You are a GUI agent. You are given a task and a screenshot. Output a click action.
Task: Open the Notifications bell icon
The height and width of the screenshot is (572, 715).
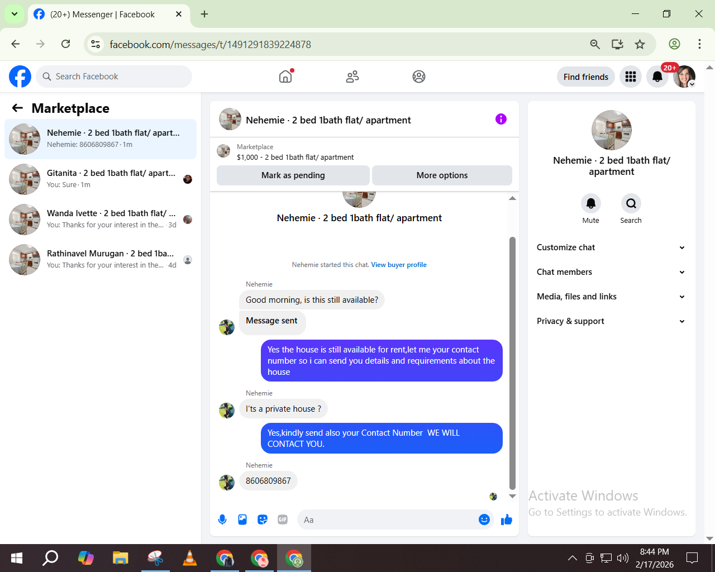tap(657, 77)
